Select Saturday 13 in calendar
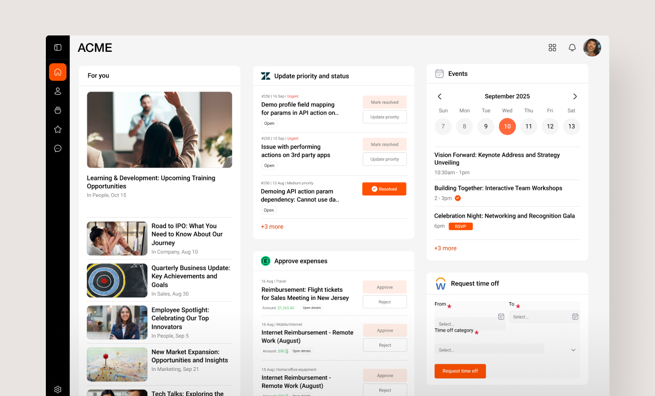Screen dimensions: 655x396 tap(571, 127)
